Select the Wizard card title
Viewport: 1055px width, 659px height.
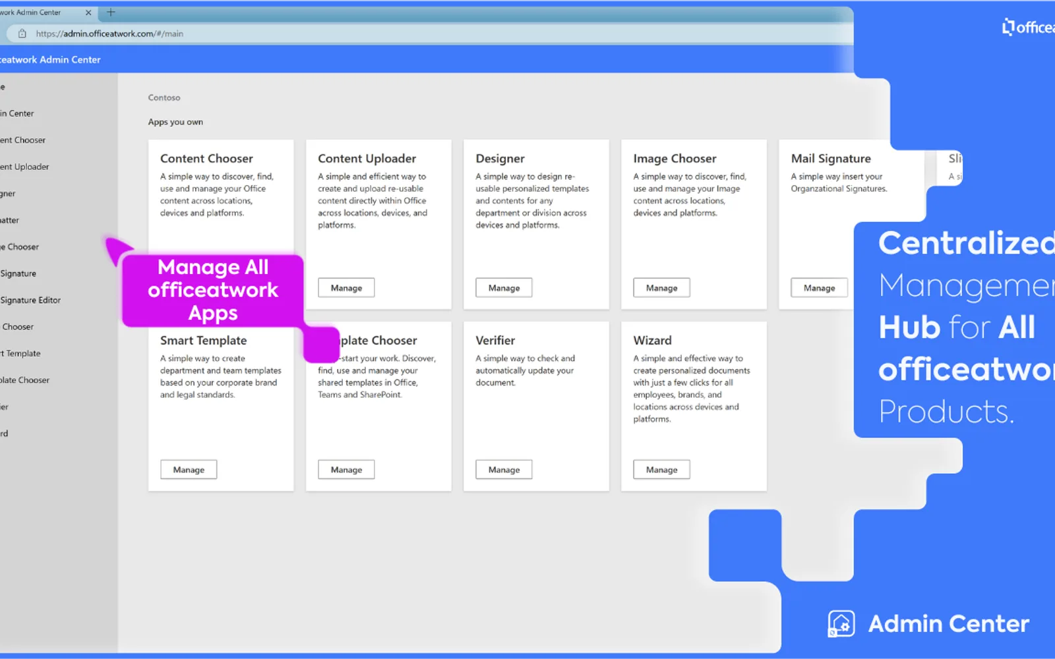(652, 341)
